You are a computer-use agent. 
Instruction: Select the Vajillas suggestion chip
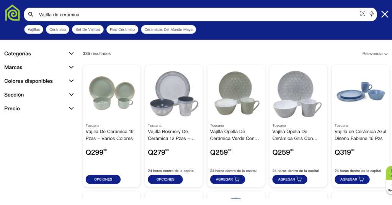point(34,29)
